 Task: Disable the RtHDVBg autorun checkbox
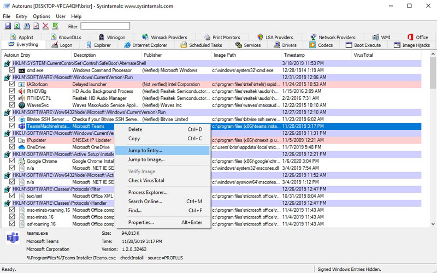click(x=12, y=91)
